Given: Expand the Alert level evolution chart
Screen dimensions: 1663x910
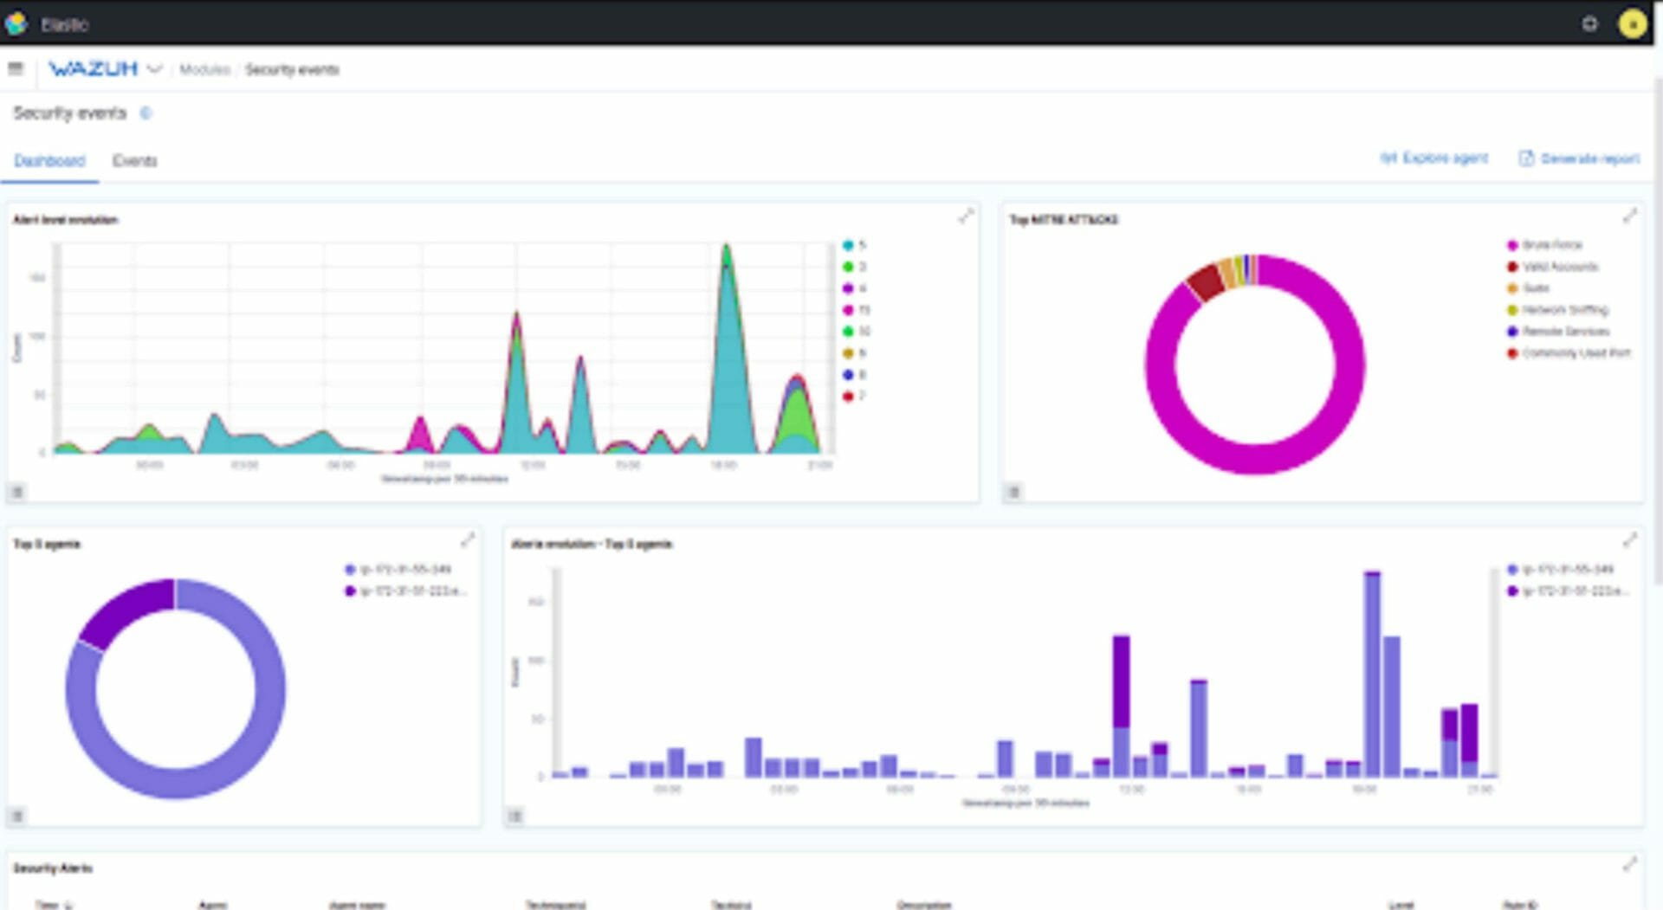Looking at the screenshot, I should click(966, 216).
